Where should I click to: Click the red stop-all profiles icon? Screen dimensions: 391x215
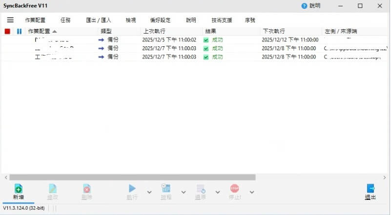coord(7,31)
